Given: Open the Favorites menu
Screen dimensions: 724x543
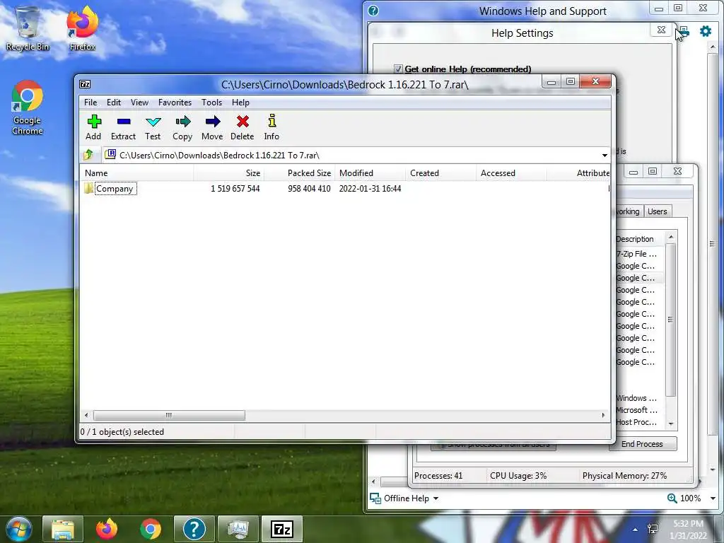Looking at the screenshot, I should 175,103.
